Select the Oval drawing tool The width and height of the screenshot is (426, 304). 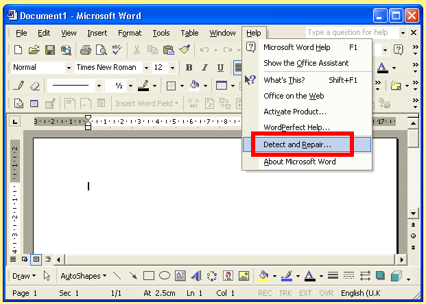tap(165, 276)
